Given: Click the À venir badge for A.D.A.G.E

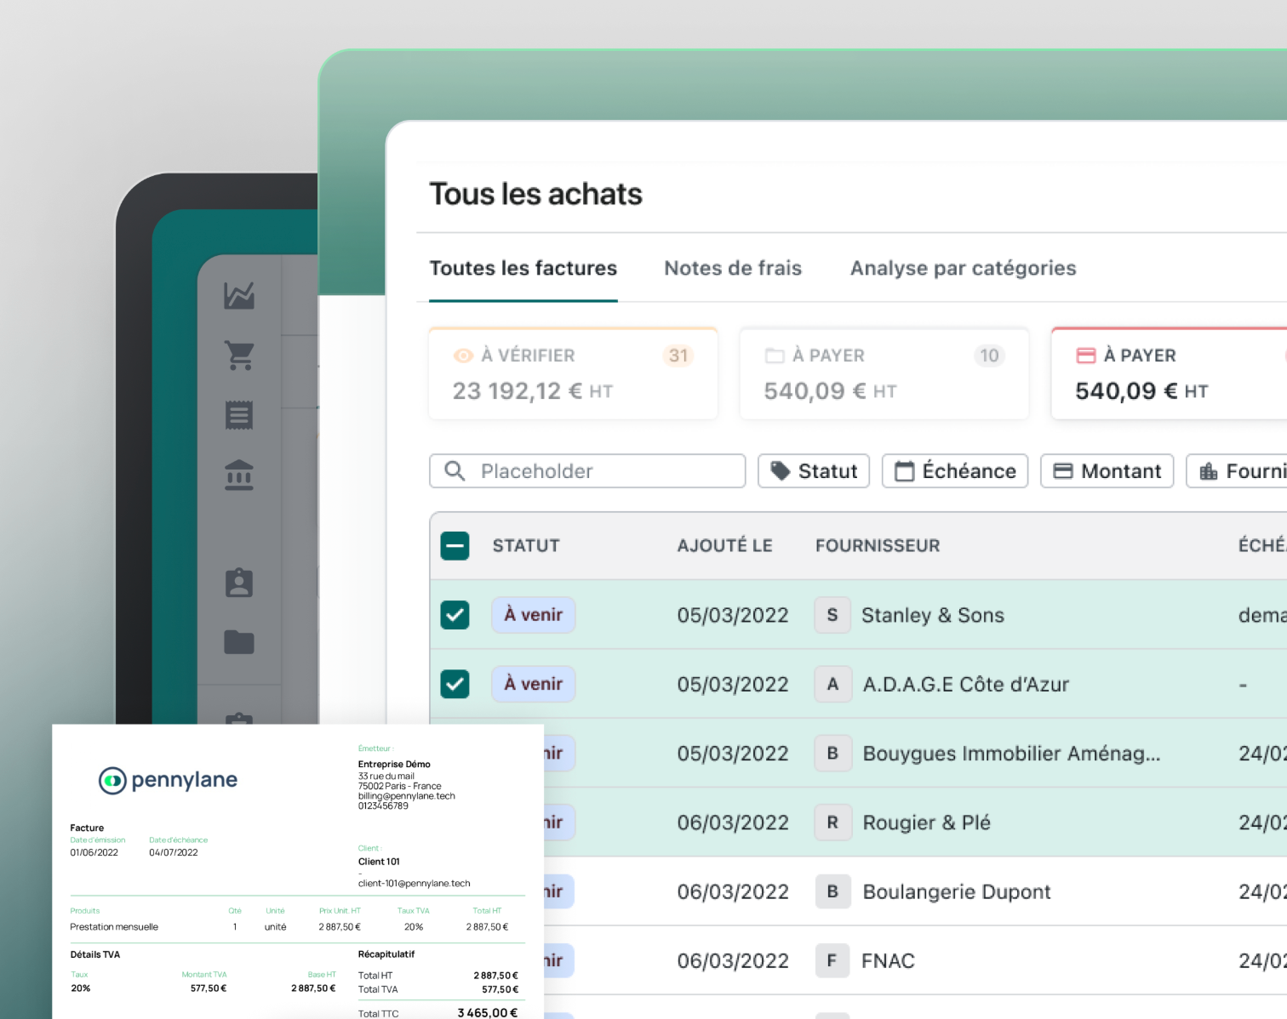Looking at the screenshot, I should 534,684.
